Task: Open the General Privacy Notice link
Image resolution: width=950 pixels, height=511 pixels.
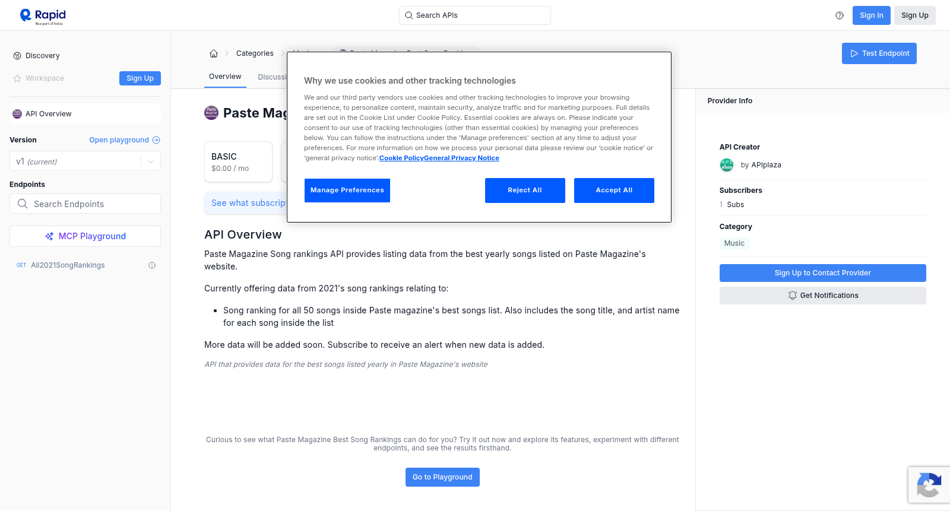Action: (462, 158)
